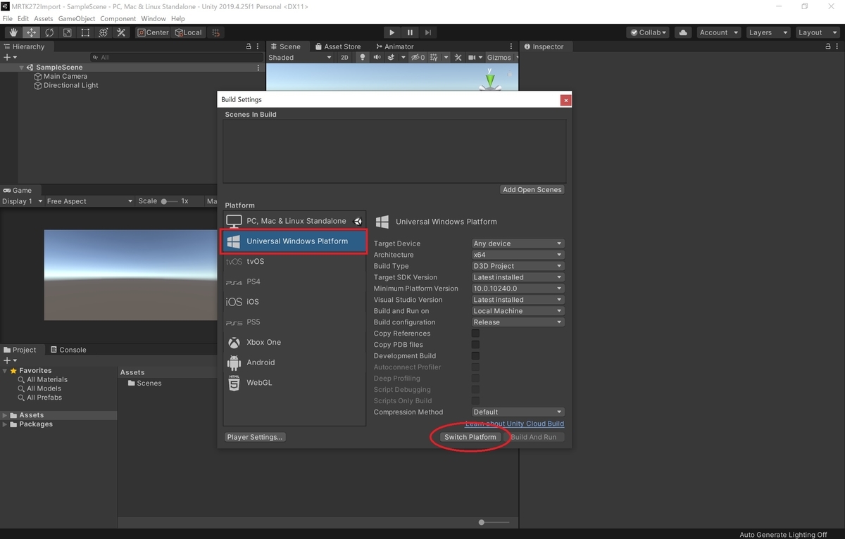Toggle grid snapping icon
The height and width of the screenshot is (539, 845).
pyautogui.click(x=216, y=32)
